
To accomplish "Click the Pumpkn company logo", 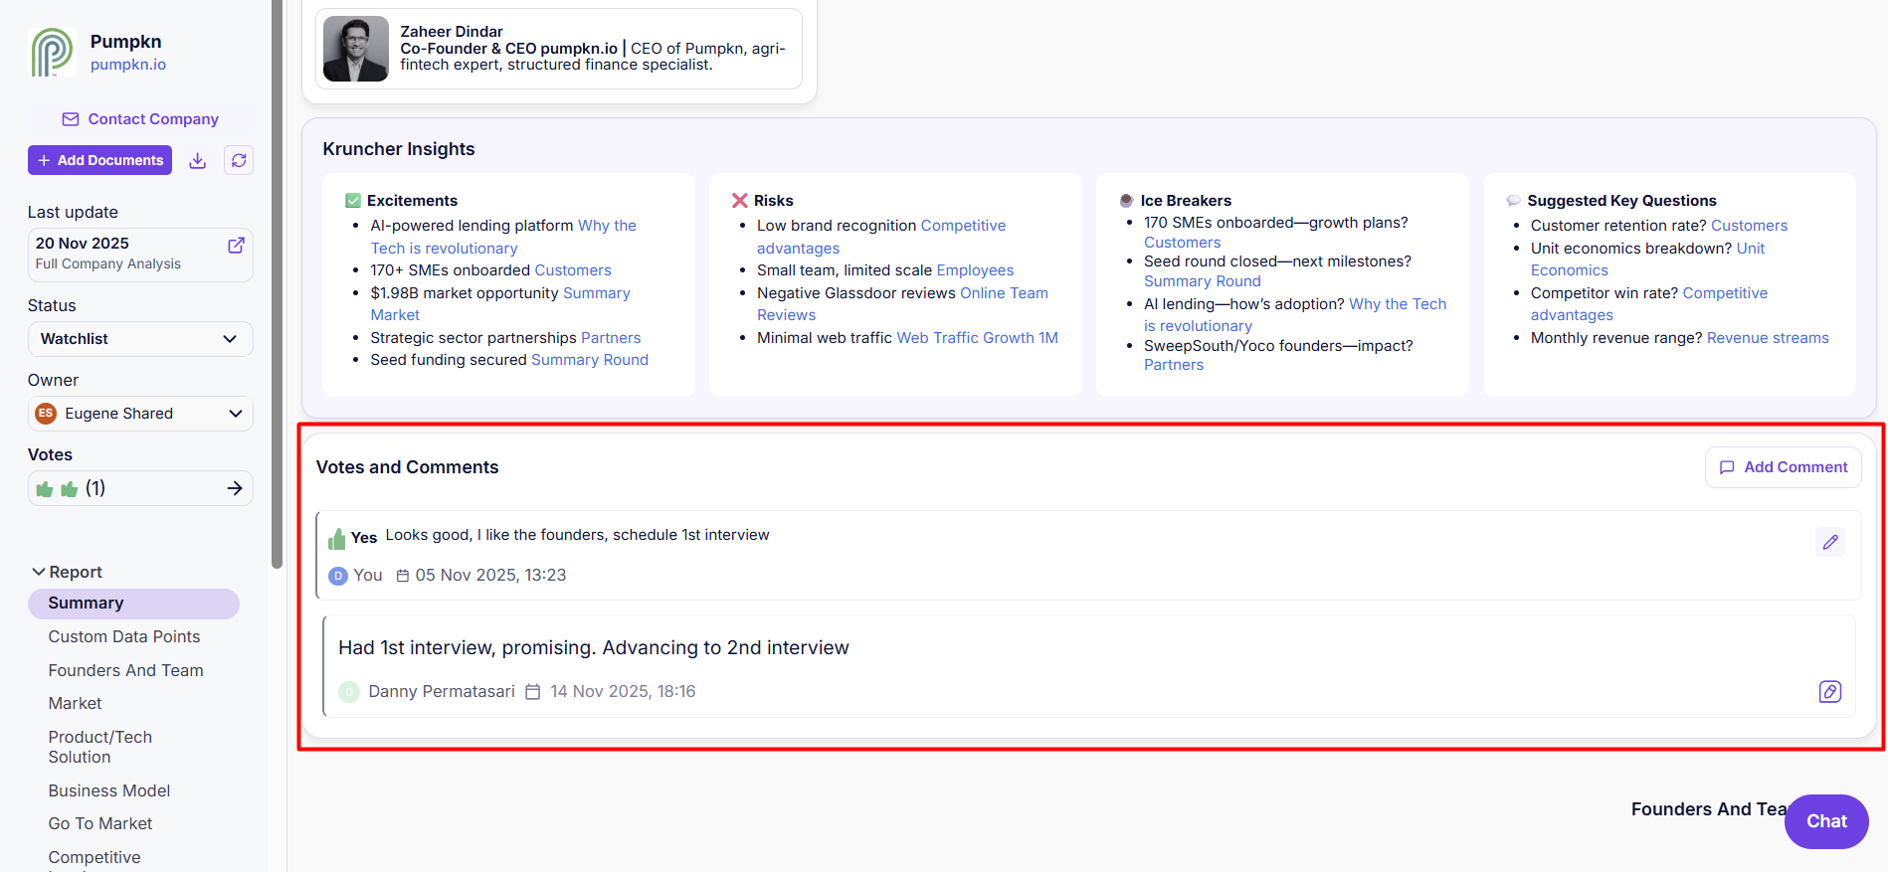I will tap(52, 53).
